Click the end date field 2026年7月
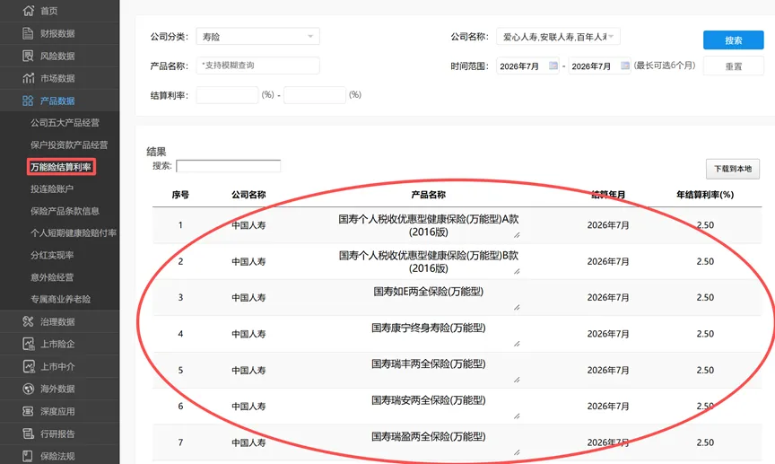 [x=600, y=66]
